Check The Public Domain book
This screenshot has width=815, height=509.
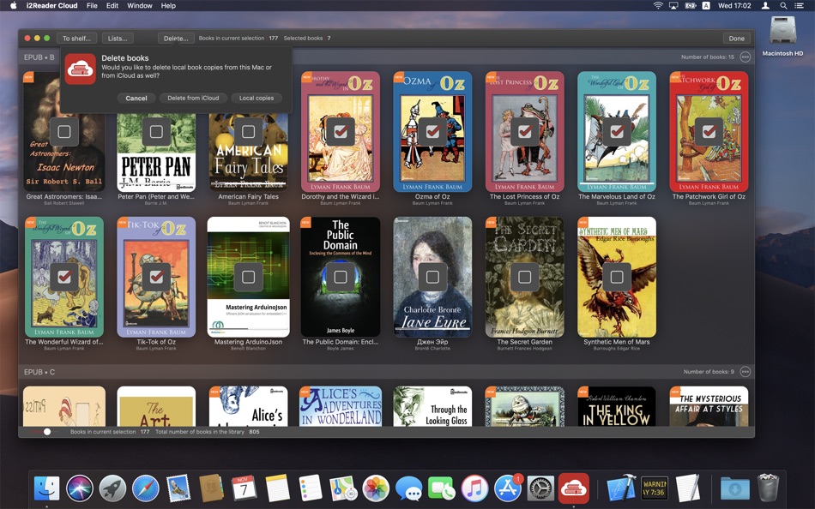341,277
